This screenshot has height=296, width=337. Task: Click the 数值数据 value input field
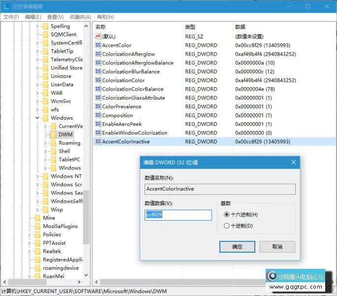click(178, 215)
